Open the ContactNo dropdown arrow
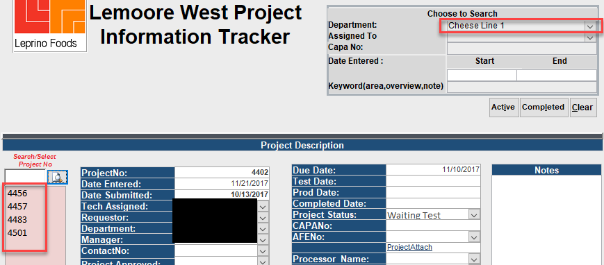 tap(263, 251)
